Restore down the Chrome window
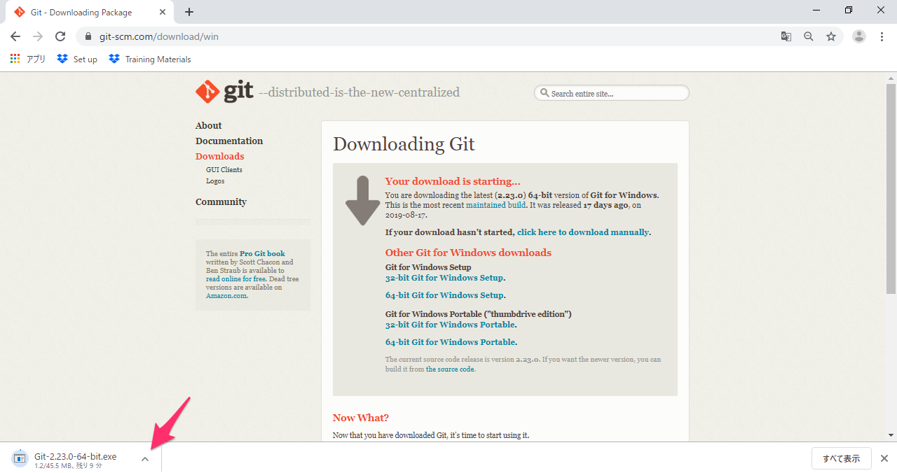 click(849, 10)
